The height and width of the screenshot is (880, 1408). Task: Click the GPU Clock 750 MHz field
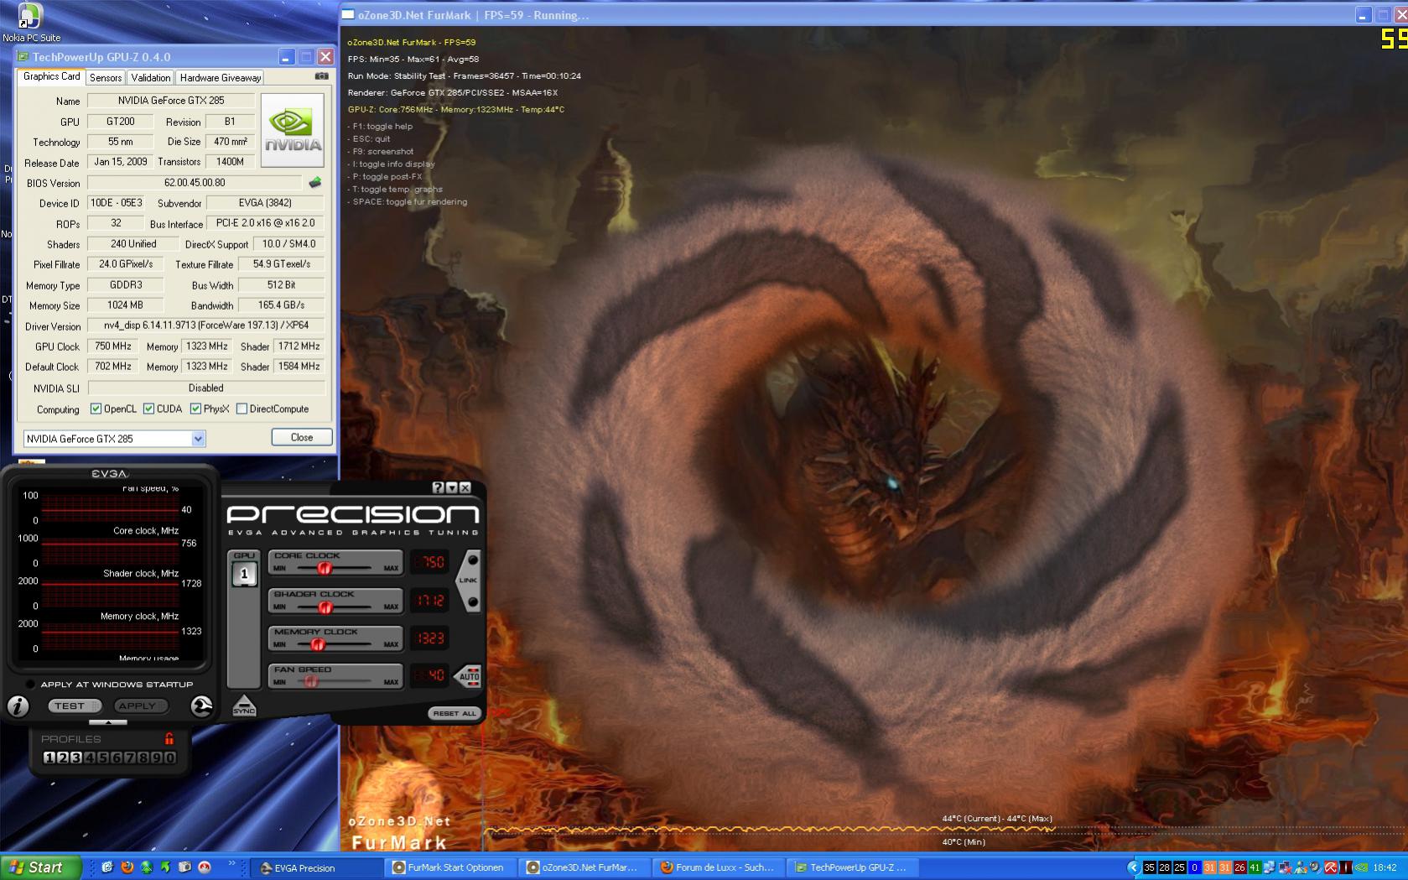113,346
